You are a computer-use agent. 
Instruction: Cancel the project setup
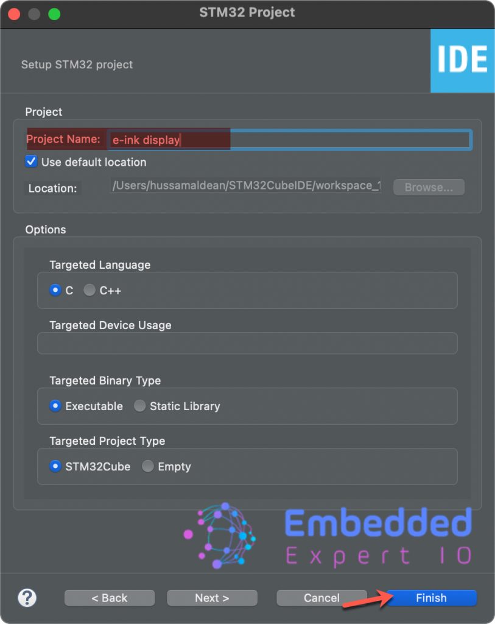[321, 598]
